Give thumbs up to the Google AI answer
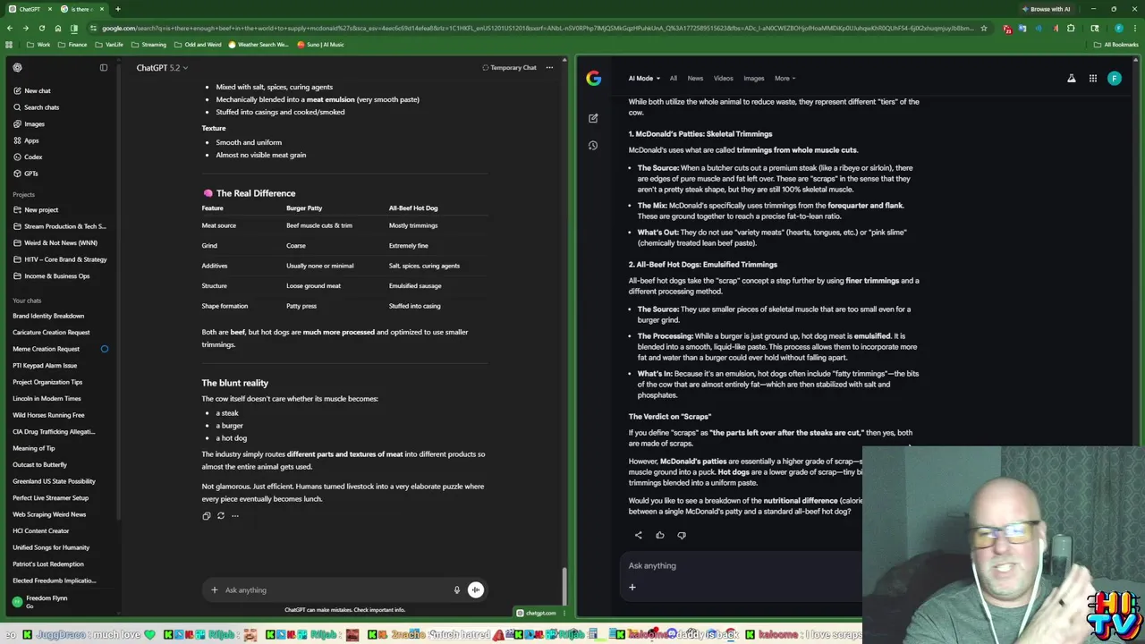Screen dimensions: 1145x644 coord(660,535)
